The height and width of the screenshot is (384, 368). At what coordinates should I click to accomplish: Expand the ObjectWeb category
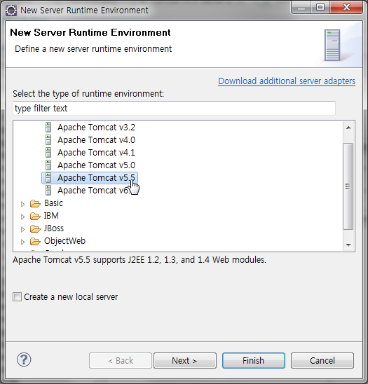pos(22,242)
